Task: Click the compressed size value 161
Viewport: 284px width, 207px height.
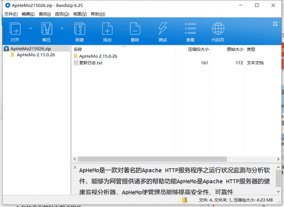Action: click(204, 63)
